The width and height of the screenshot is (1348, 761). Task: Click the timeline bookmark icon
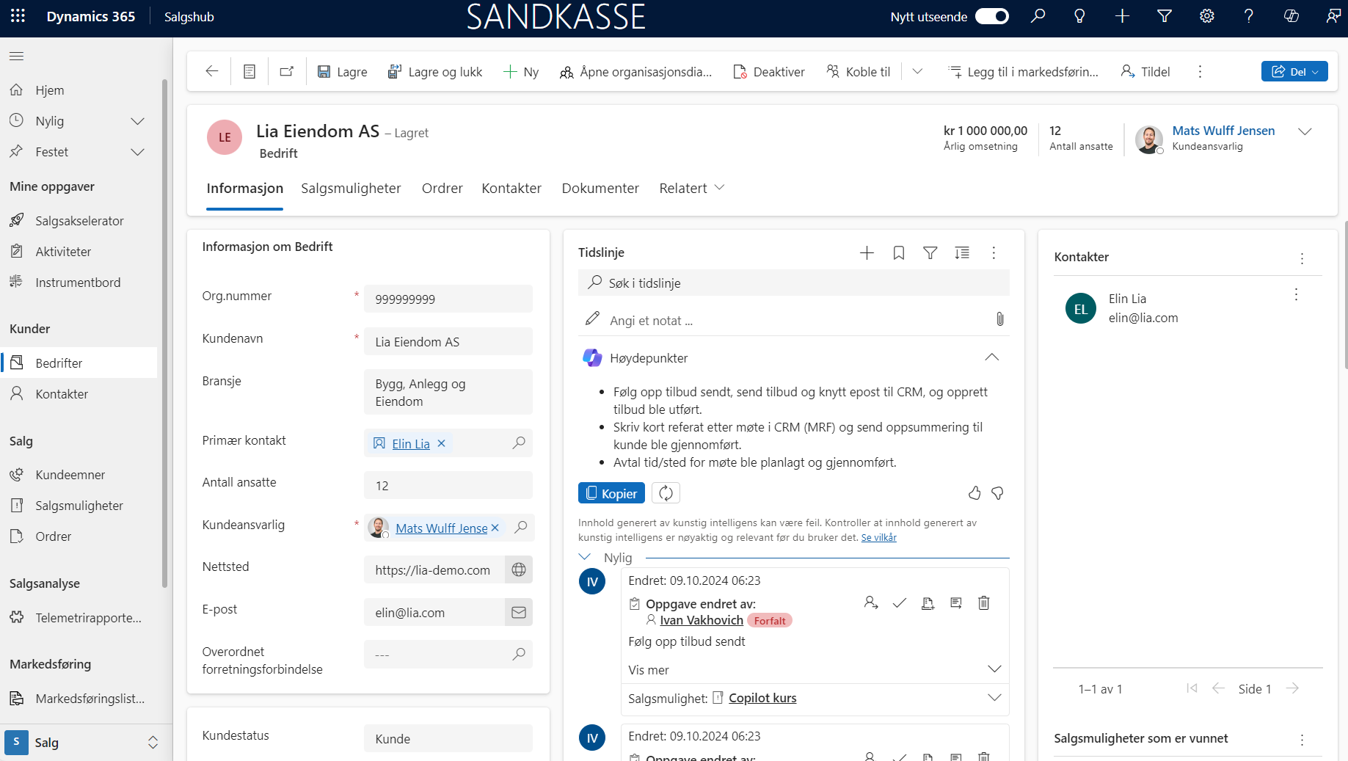pyautogui.click(x=898, y=253)
